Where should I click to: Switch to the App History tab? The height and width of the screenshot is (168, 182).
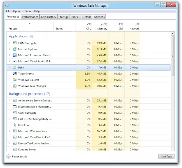coord(48,17)
